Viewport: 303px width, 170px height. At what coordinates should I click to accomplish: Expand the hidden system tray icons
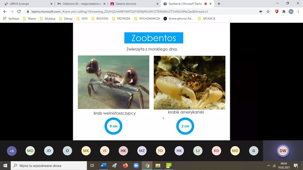tap(269, 165)
